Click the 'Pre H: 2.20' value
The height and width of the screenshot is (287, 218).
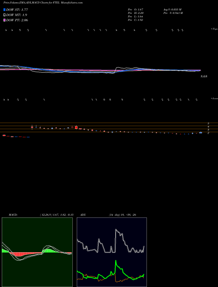[x=136, y=13]
